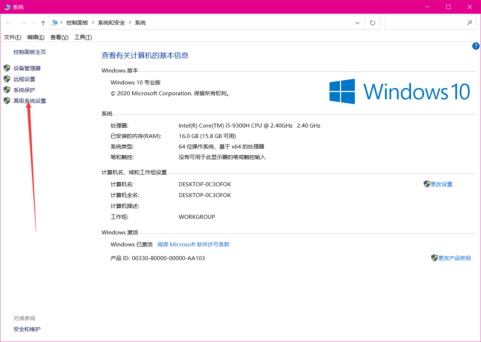This screenshot has height=342, width=481.
Task: Open the address bar history dropdown
Action: 357,23
